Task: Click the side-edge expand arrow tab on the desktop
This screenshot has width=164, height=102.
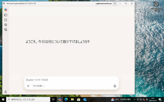Action: click(1, 41)
